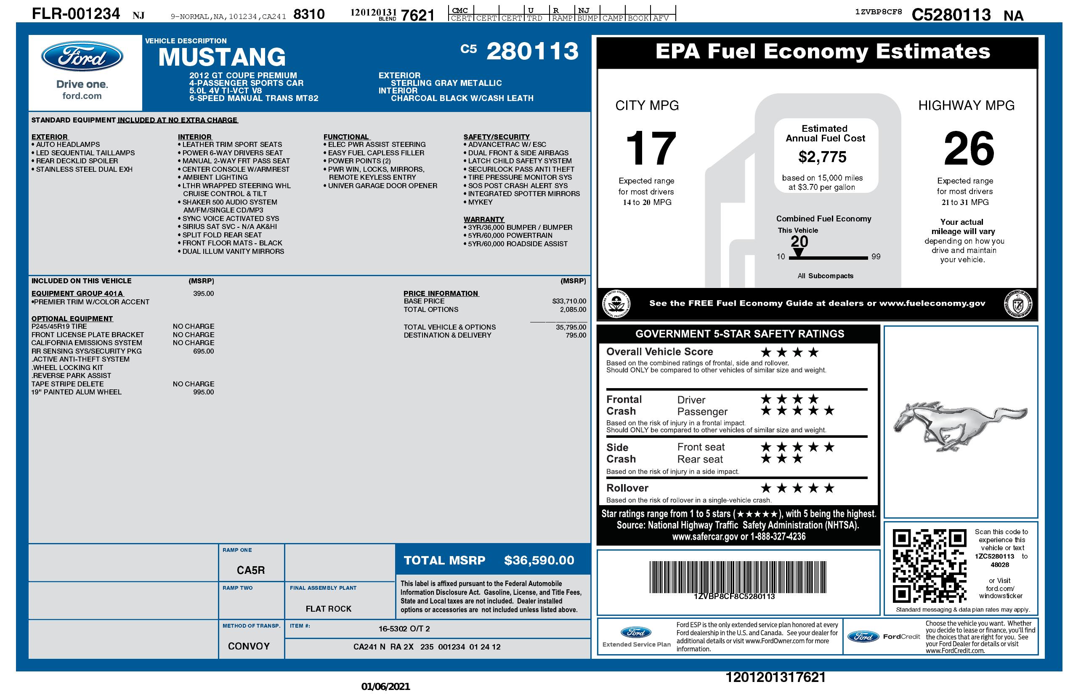Click the VIN barcode
The height and width of the screenshot is (695, 1073).
738,577
